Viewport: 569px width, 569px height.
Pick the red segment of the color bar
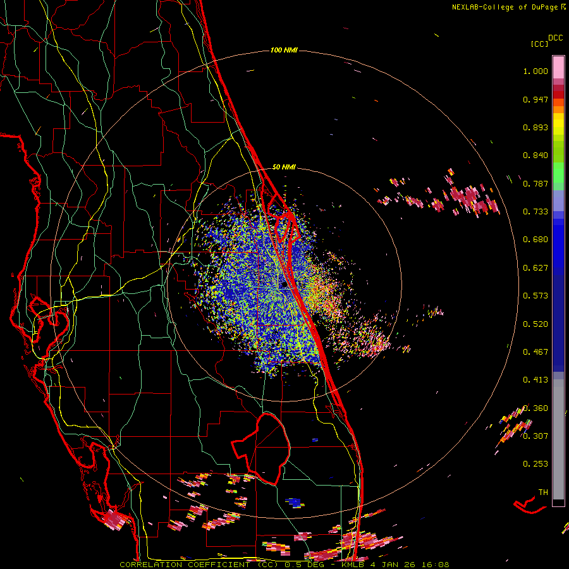click(558, 95)
